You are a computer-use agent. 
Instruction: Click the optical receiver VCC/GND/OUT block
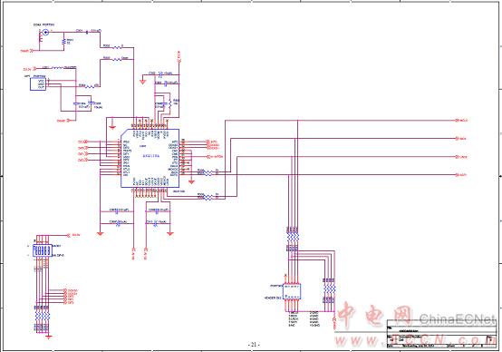click(38, 84)
